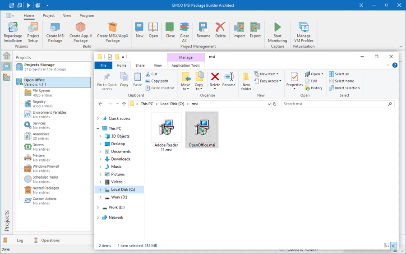Switch to EMCO Project ribbon tab
Viewport: 406px width, 254px height.
48,15
